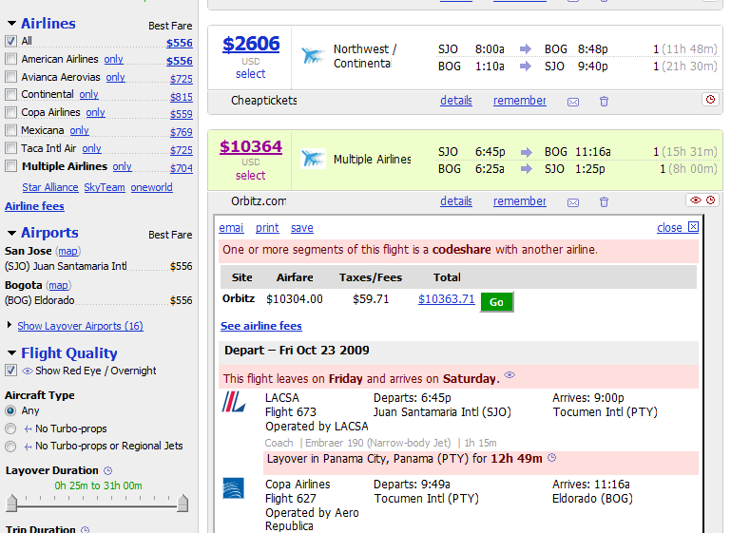This screenshot has height=533, width=731.
Task: Open the Bogota map link
Action: 58,285
